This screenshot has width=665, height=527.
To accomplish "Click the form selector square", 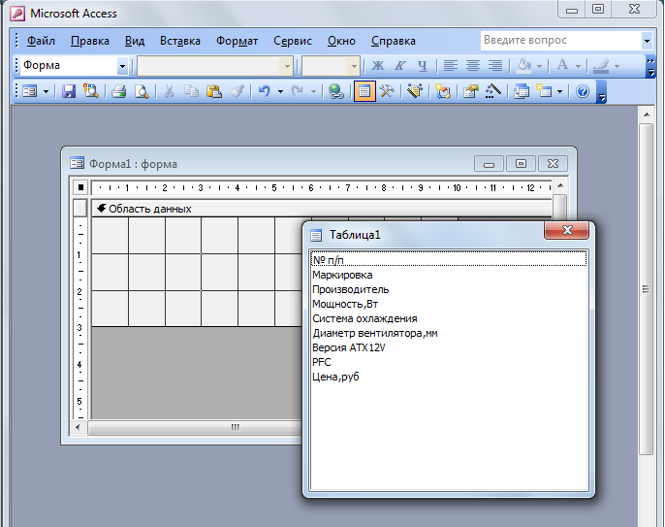I will pos(80,187).
